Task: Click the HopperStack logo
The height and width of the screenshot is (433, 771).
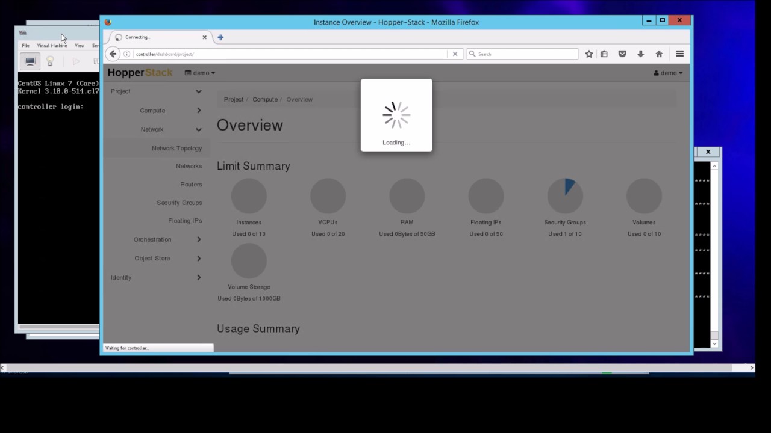Action: coord(140,73)
